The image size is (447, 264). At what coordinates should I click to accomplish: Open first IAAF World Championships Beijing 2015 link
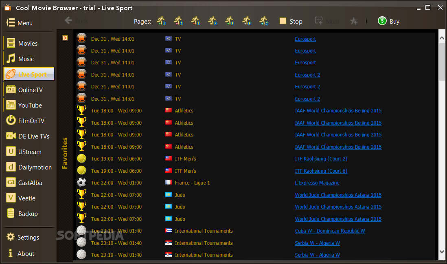[338, 111]
